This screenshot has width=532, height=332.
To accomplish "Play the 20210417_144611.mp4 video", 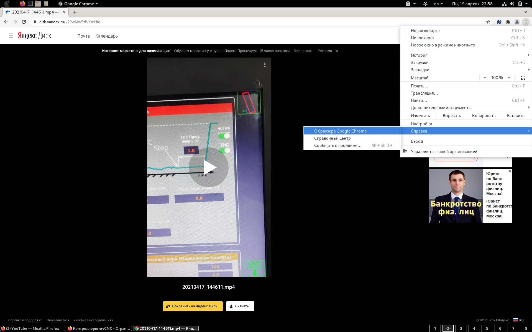I will (x=209, y=167).
